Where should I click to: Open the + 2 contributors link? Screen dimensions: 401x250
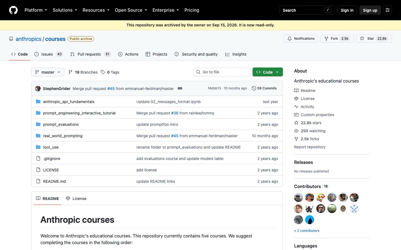[x=307, y=231]
